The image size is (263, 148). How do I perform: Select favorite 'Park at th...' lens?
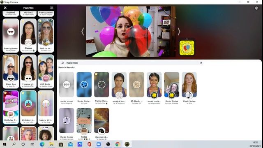point(46,35)
